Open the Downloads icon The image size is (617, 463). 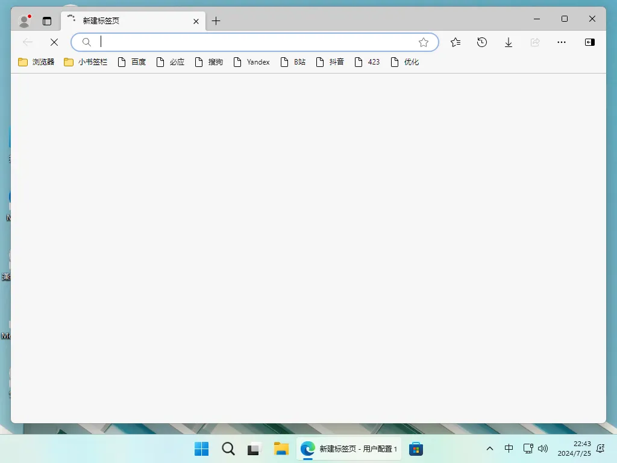[x=508, y=42]
